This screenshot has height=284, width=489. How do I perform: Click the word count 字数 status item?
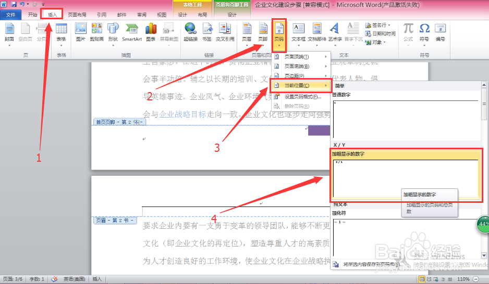pos(37,279)
